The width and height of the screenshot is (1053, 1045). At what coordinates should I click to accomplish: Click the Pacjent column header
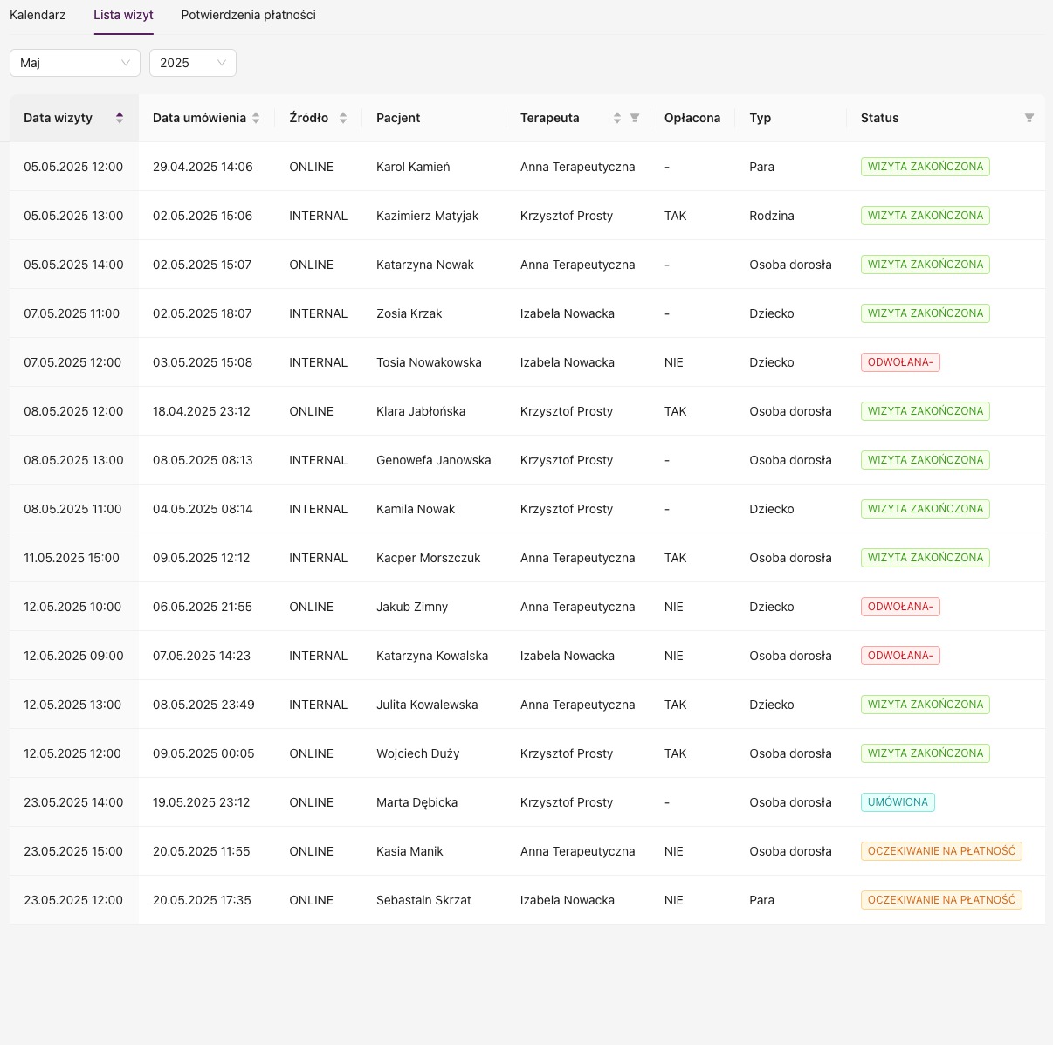click(x=398, y=118)
